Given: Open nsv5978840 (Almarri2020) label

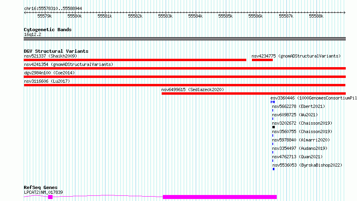Looking at the screenshot, I should click(301, 140).
